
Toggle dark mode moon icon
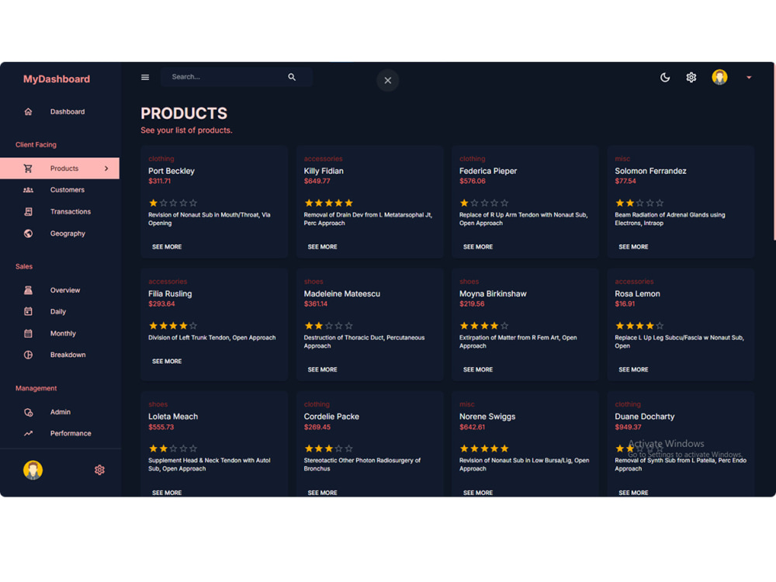(x=665, y=77)
